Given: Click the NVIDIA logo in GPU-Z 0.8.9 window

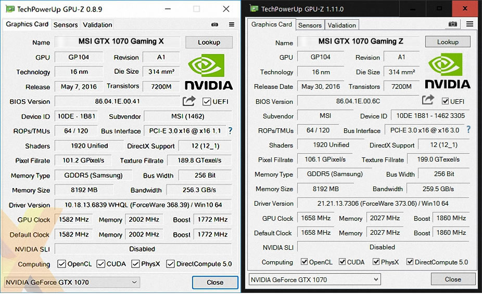Looking at the screenshot, I should click(x=209, y=72).
